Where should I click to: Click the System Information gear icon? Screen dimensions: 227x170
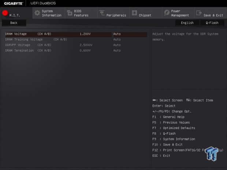pos(37,13)
